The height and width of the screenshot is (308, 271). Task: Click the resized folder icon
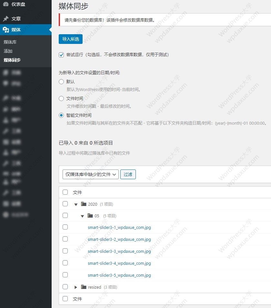tap(84, 287)
